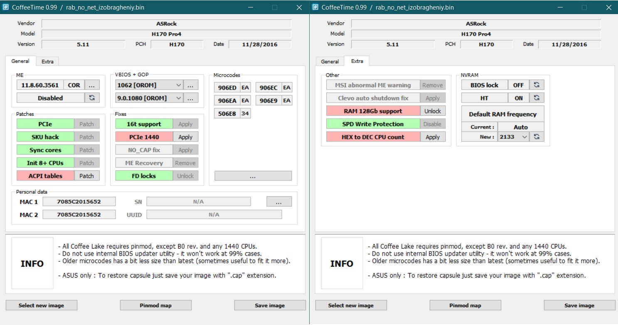Click the refresh icon beside HT ON
This screenshot has height=325, width=618.
point(537,98)
